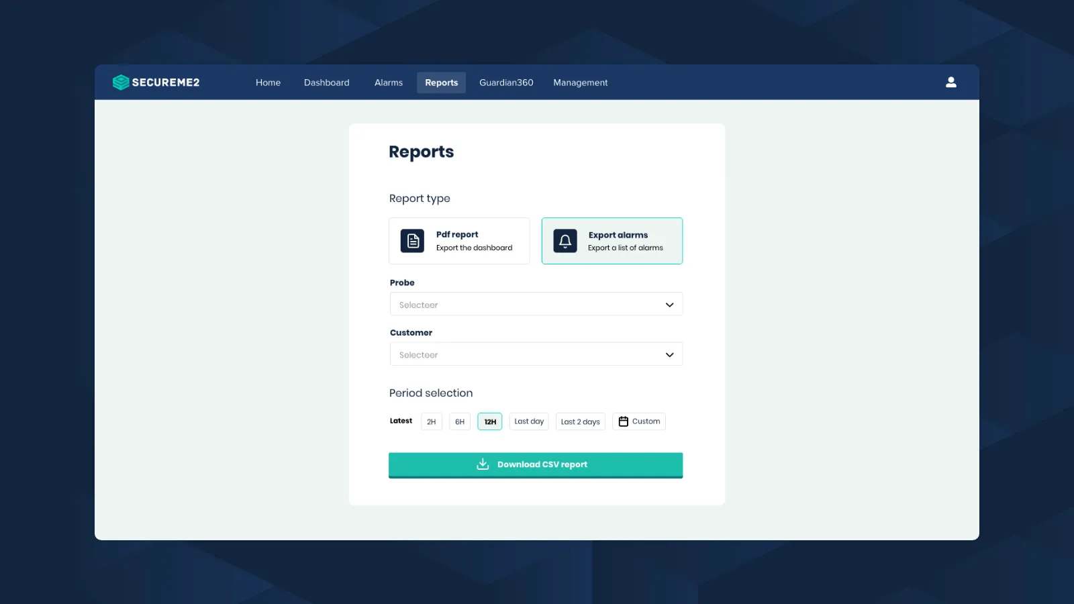Expand the Customer dropdown chevron
Viewport: 1074px width, 604px height.
pos(669,355)
